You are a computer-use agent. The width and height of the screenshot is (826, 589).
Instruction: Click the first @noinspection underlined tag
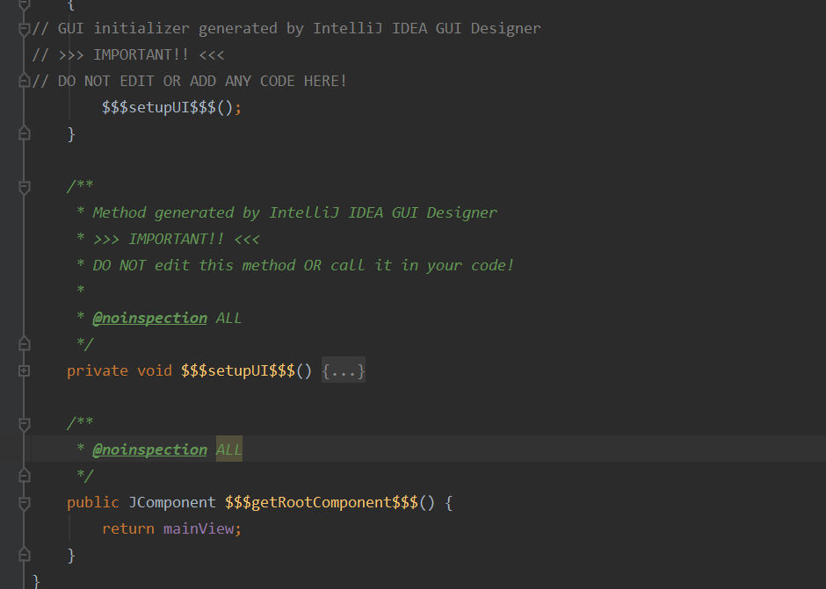click(149, 317)
